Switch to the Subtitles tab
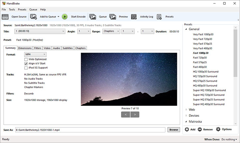The height and width of the screenshot is (143, 240). (x=67, y=48)
